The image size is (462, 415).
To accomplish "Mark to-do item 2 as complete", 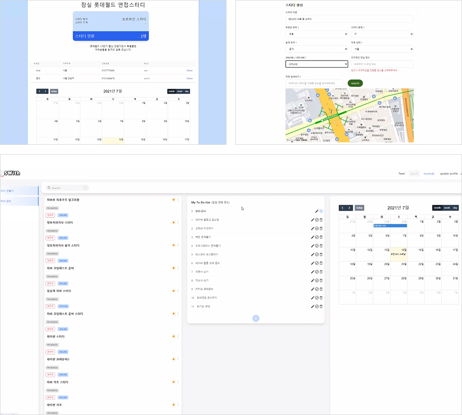I will coord(317,229).
